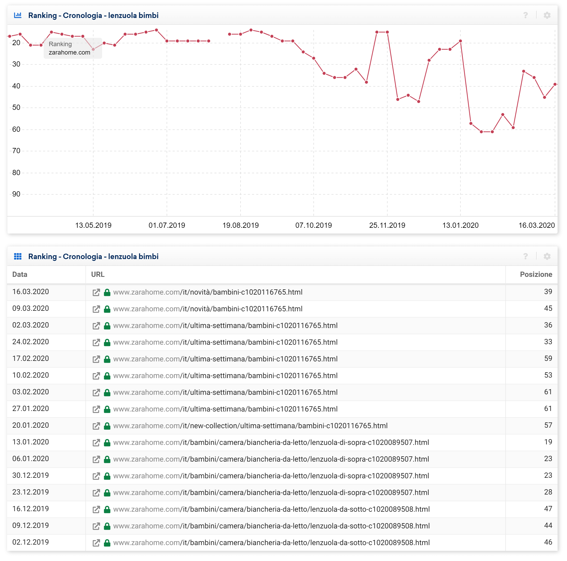The image size is (567, 561).
Task: Open novità/bambini URL dated 16.03.2020
Action: click(x=208, y=292)
